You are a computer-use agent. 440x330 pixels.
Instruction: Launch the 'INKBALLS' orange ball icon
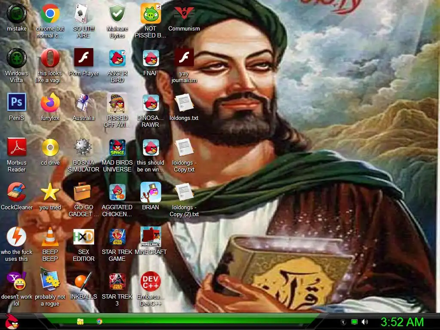click(x=83, y=281)
